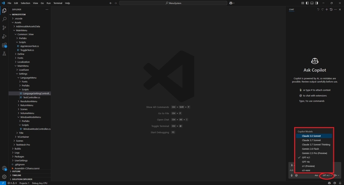This screenshot has width=344, height=185.
Task: Start a new chat with plus icon
Action: (x=327, y=9)
